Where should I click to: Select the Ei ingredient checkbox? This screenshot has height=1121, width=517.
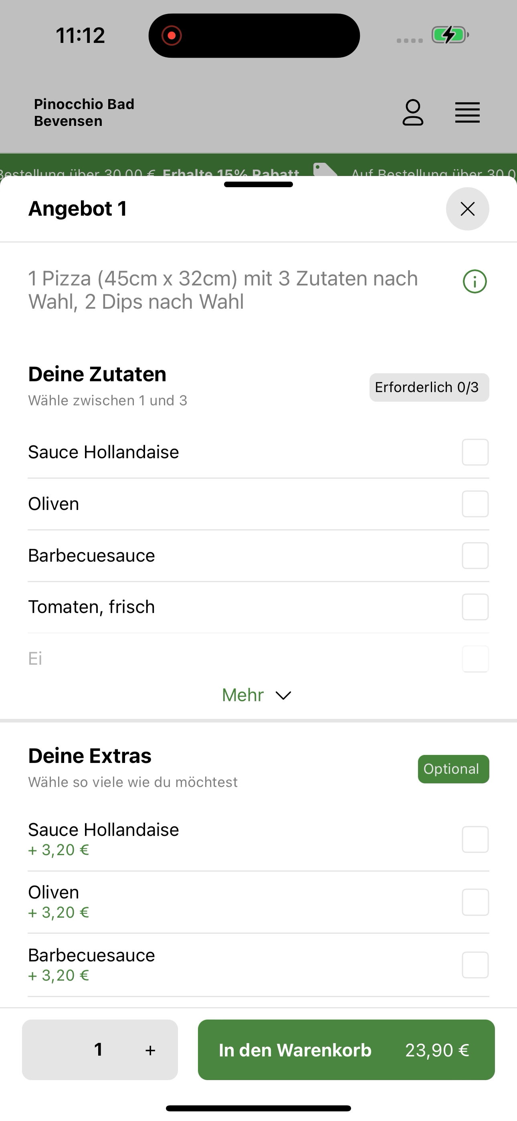(475, 659)
